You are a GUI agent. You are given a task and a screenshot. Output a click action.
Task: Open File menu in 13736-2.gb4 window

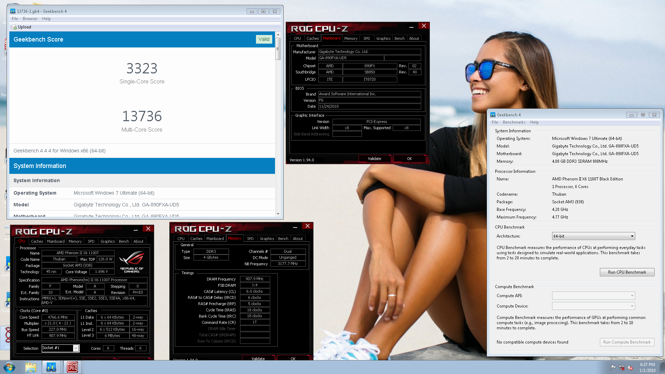(x=15, y=19)
